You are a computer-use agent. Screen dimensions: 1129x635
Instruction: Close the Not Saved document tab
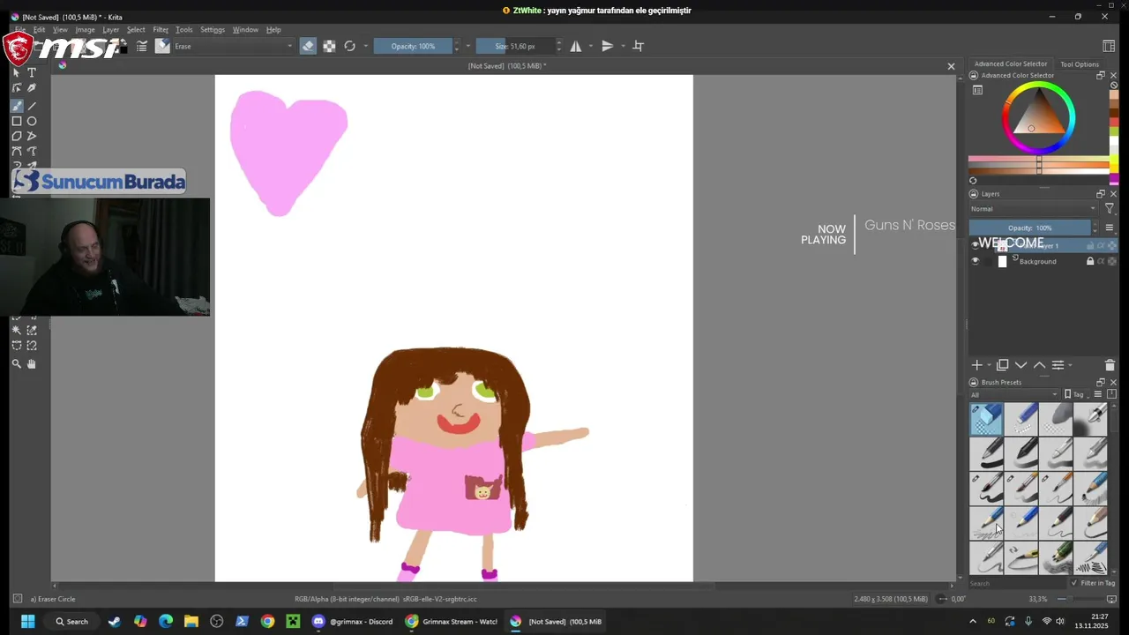951,66
